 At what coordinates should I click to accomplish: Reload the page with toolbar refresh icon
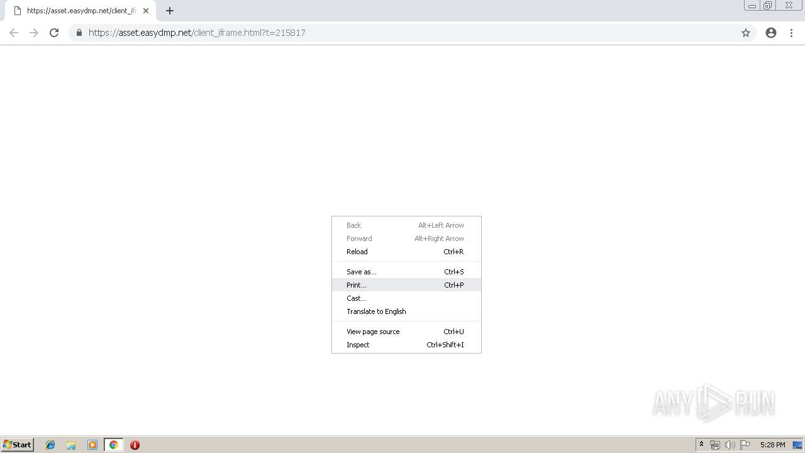point(54,33)
